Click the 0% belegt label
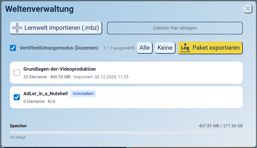This screenshot has height=148, width=257. click(x=18, y=137)
